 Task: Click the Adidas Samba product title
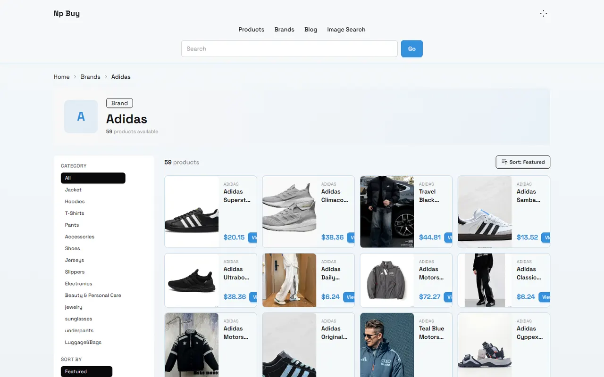tap(528, 196)
